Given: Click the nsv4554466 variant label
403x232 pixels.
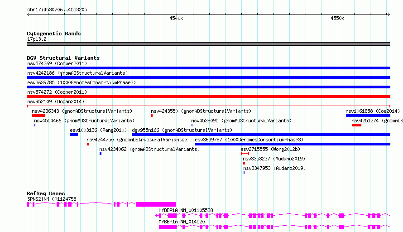Looking at the screenshot, I should 84,121.
